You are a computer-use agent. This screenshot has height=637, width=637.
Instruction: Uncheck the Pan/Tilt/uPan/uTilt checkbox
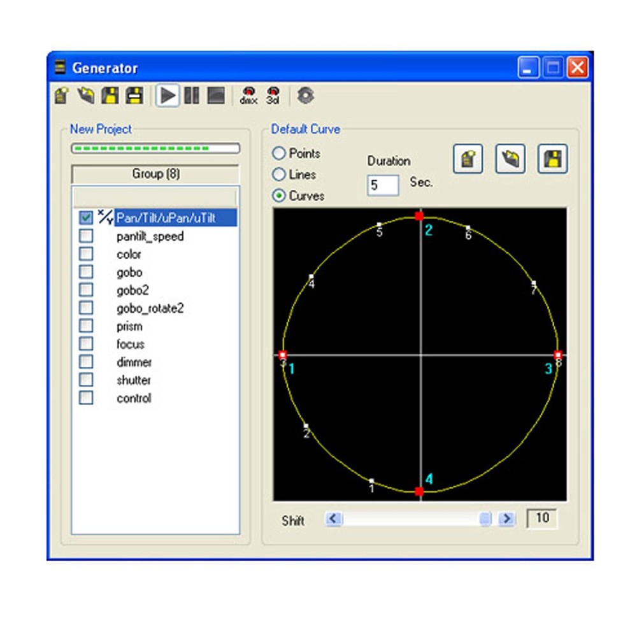click(x=87, y=217)
